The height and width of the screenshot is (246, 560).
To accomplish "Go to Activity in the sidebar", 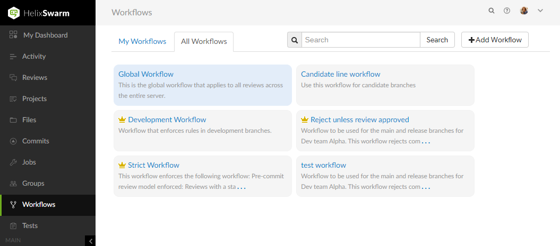I will [34, 57].
